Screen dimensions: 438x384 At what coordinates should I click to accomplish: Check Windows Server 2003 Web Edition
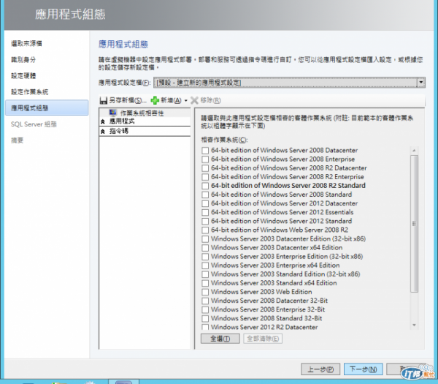[205, 292]
